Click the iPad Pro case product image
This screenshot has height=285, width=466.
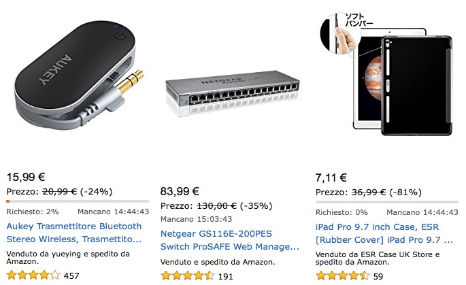(x=386, y=74)
